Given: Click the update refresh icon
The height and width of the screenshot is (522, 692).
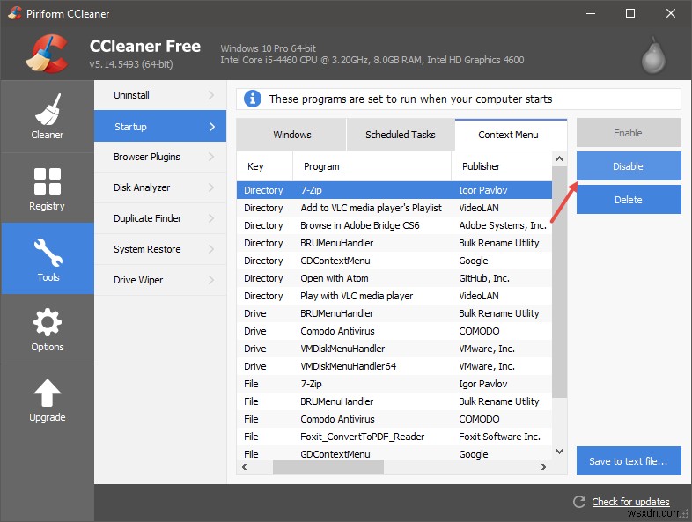Looking at the screenshot, I should pyautogui.click(x=579, y=502).
